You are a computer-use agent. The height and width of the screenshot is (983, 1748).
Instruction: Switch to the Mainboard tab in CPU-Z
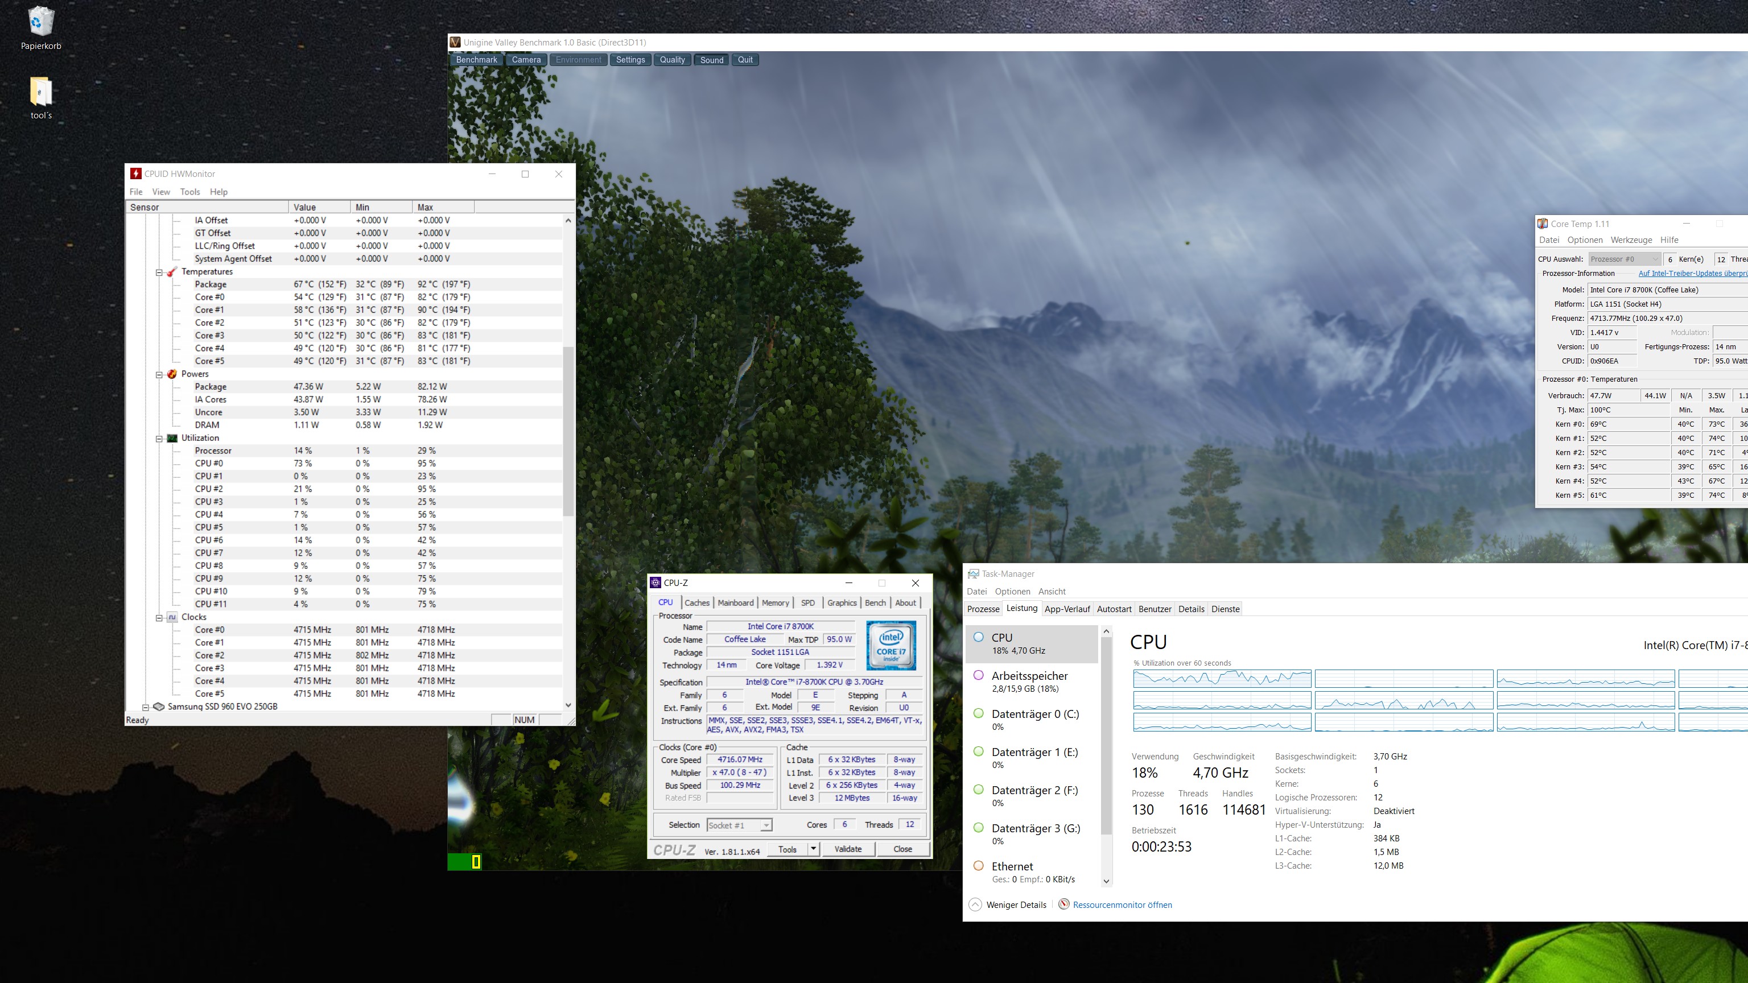pyautogui.click(x=736, y=602)
